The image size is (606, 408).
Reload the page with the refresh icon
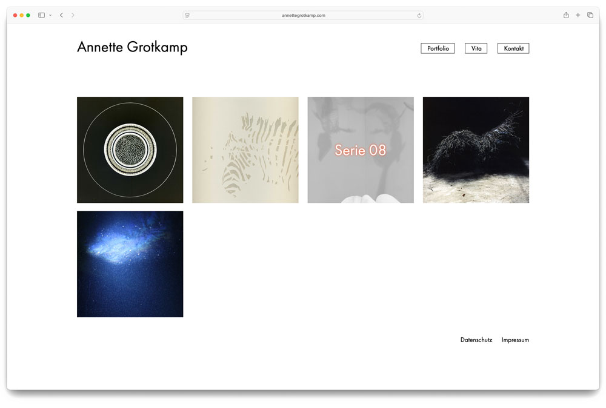tap(419, 15)
